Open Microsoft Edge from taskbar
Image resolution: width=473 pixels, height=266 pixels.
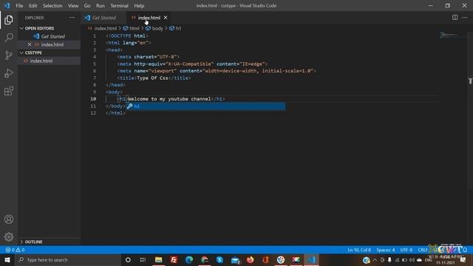click(x=189, y=259)
